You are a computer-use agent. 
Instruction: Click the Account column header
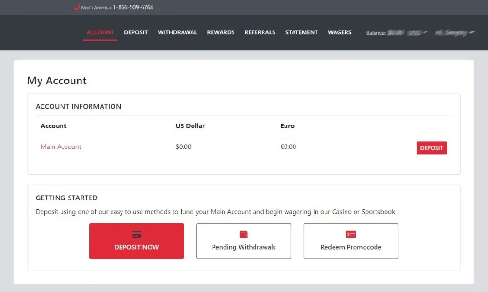coord(53,126)
